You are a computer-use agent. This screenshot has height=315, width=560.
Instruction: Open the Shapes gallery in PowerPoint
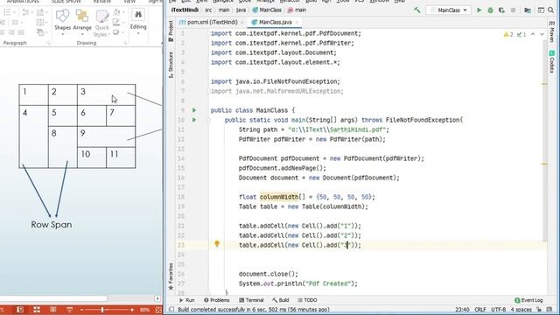(62, 22)
